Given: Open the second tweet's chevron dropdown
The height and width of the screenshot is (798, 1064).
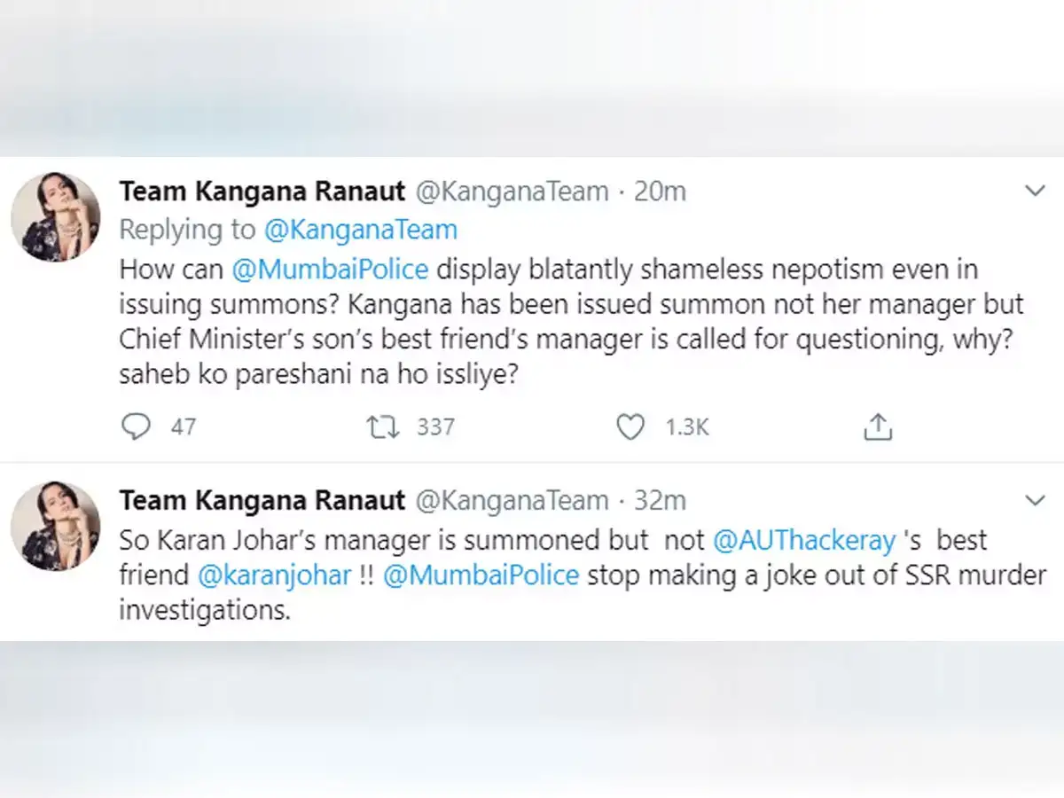Looking at the screenshot, I should (x=1035, y=501).
